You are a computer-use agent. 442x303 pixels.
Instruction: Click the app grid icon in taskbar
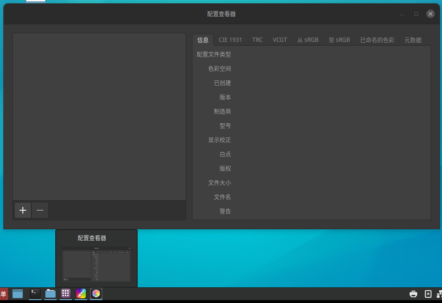pyautogui.click(x=66, y=293)
